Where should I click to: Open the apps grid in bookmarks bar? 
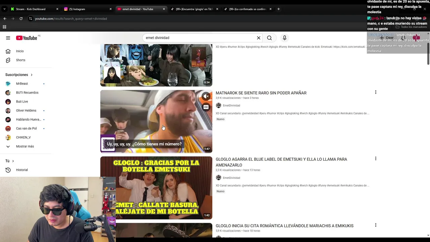[x=4, y=27]
